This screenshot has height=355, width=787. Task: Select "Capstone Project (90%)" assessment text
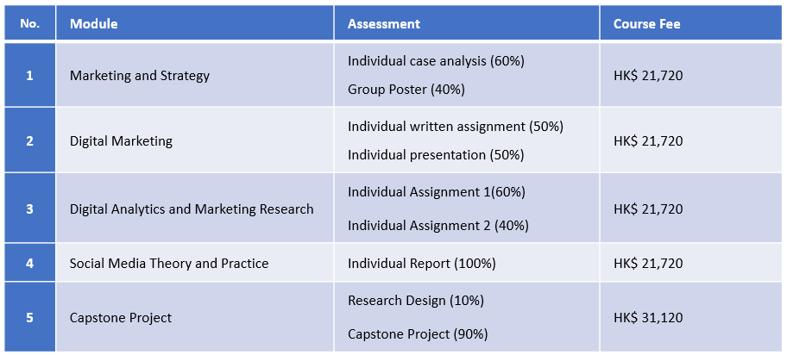(418, 334)
